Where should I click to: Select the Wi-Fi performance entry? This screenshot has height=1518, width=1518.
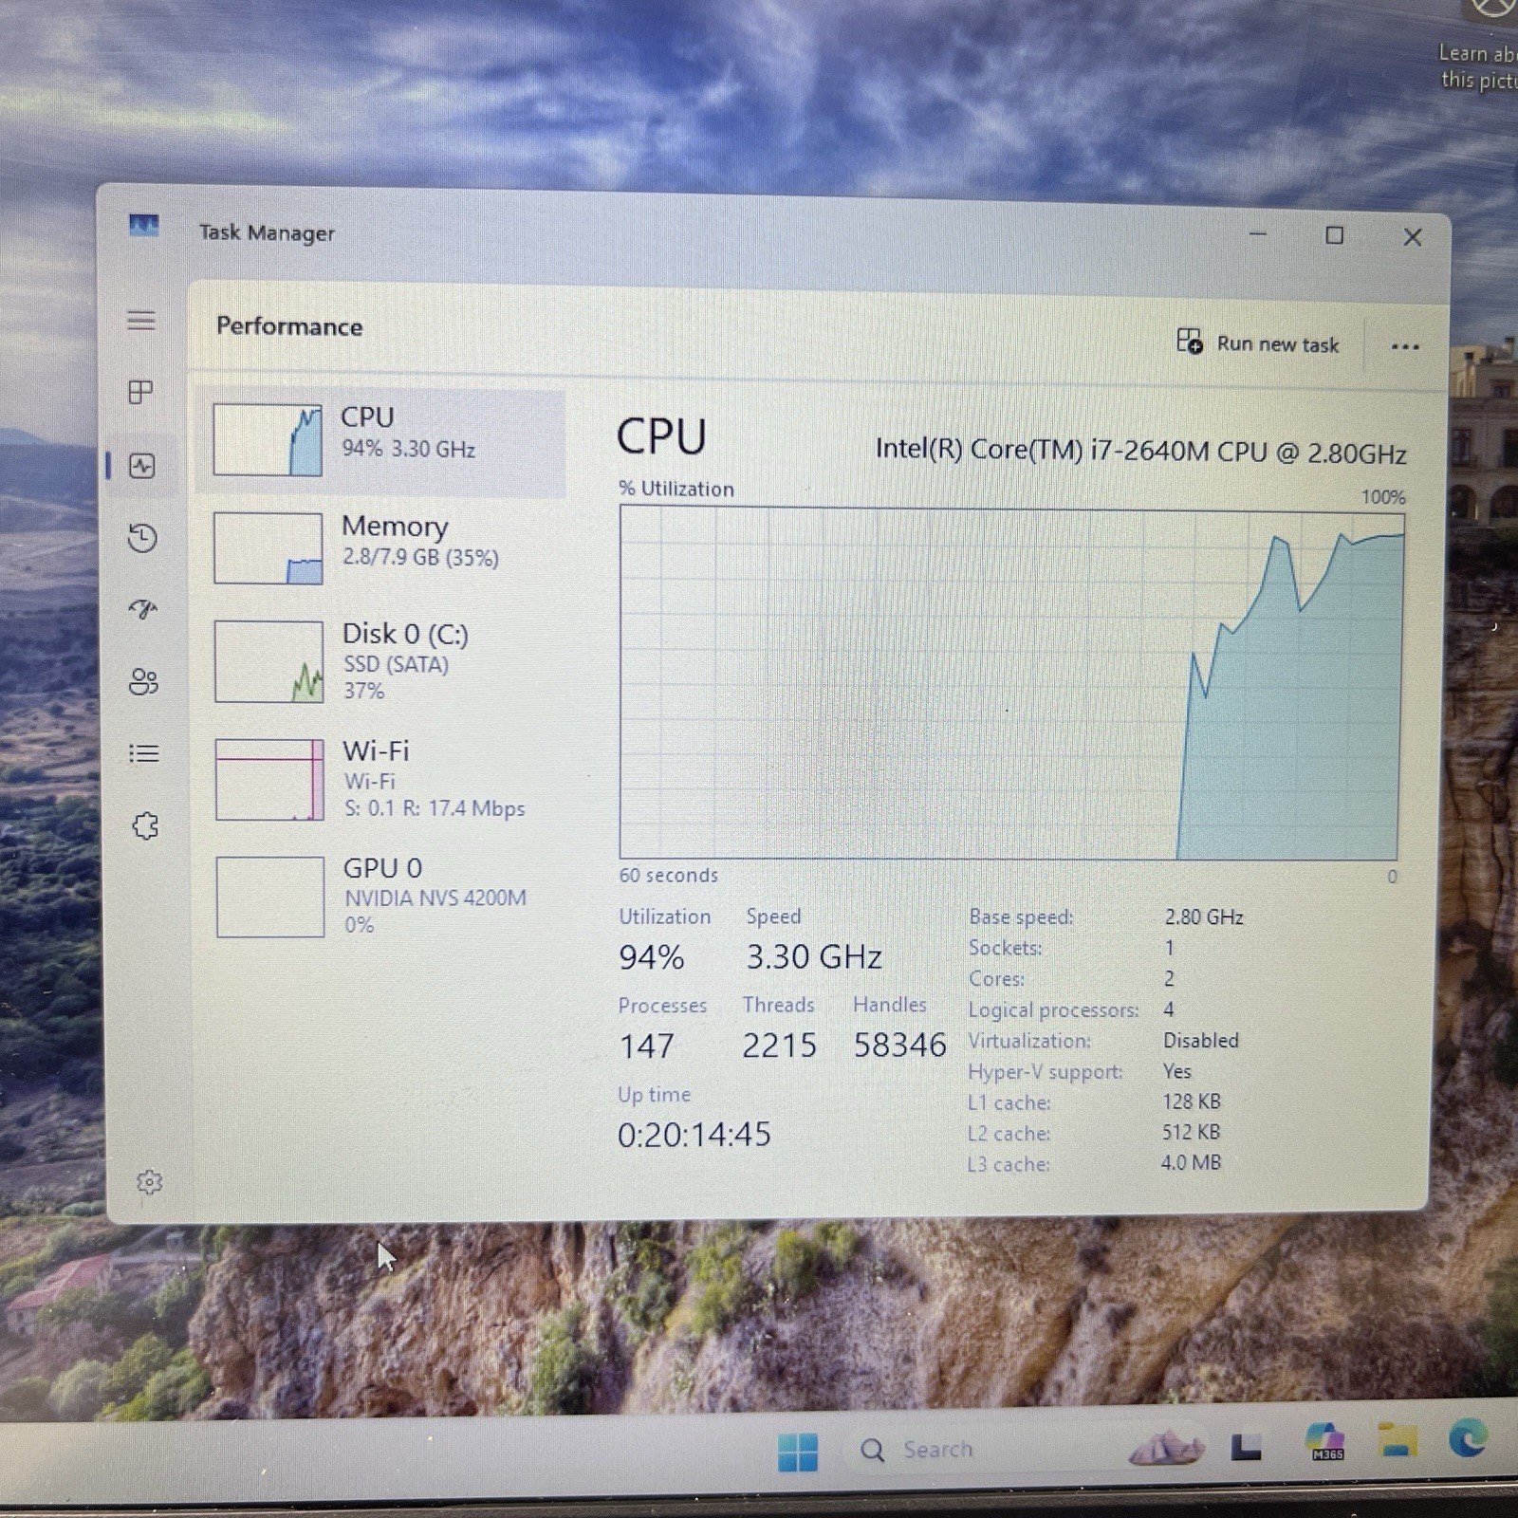pos(380,780)
